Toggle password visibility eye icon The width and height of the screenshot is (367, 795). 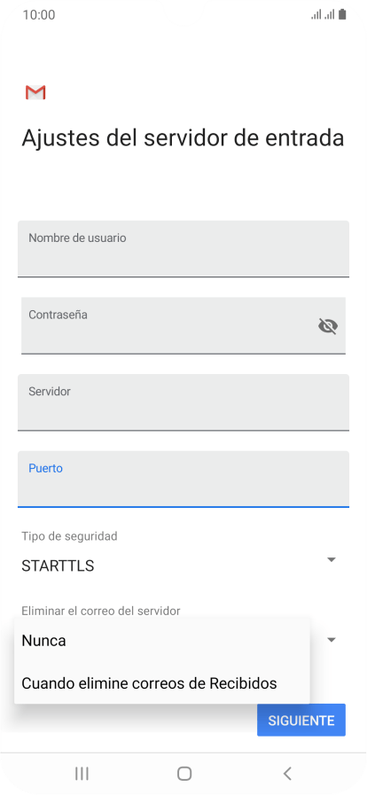[328, 325]
